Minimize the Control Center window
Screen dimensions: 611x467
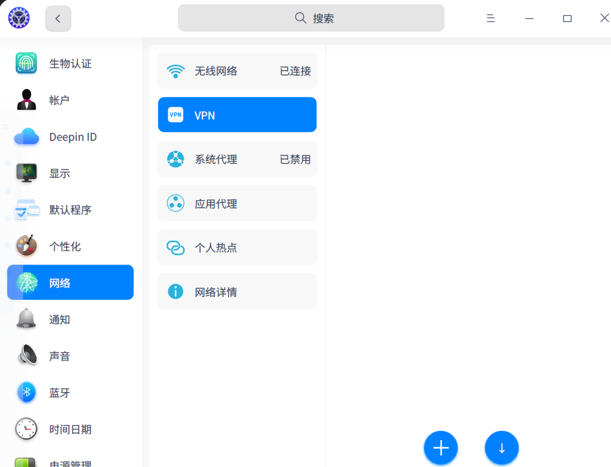pos(529,18)
